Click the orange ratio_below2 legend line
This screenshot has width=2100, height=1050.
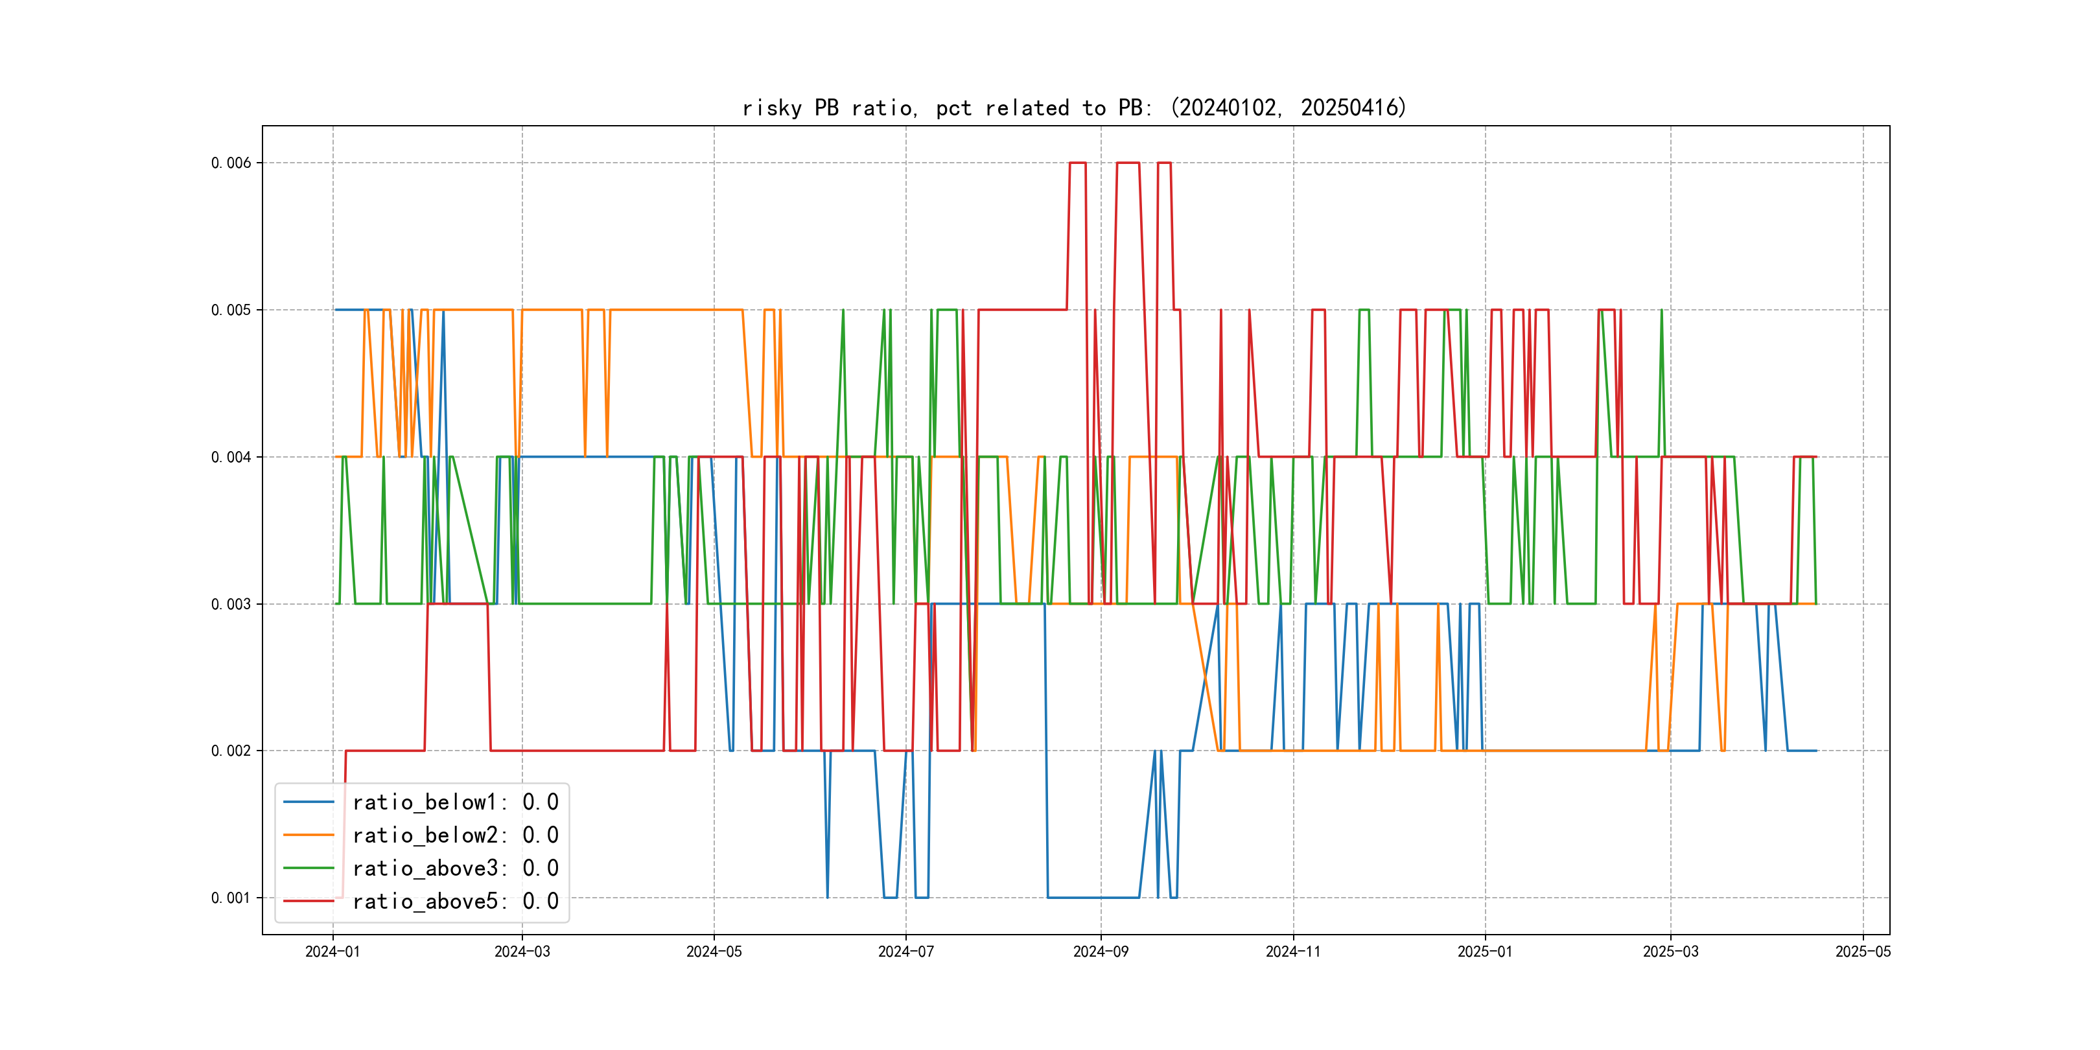tap(308, 835)
